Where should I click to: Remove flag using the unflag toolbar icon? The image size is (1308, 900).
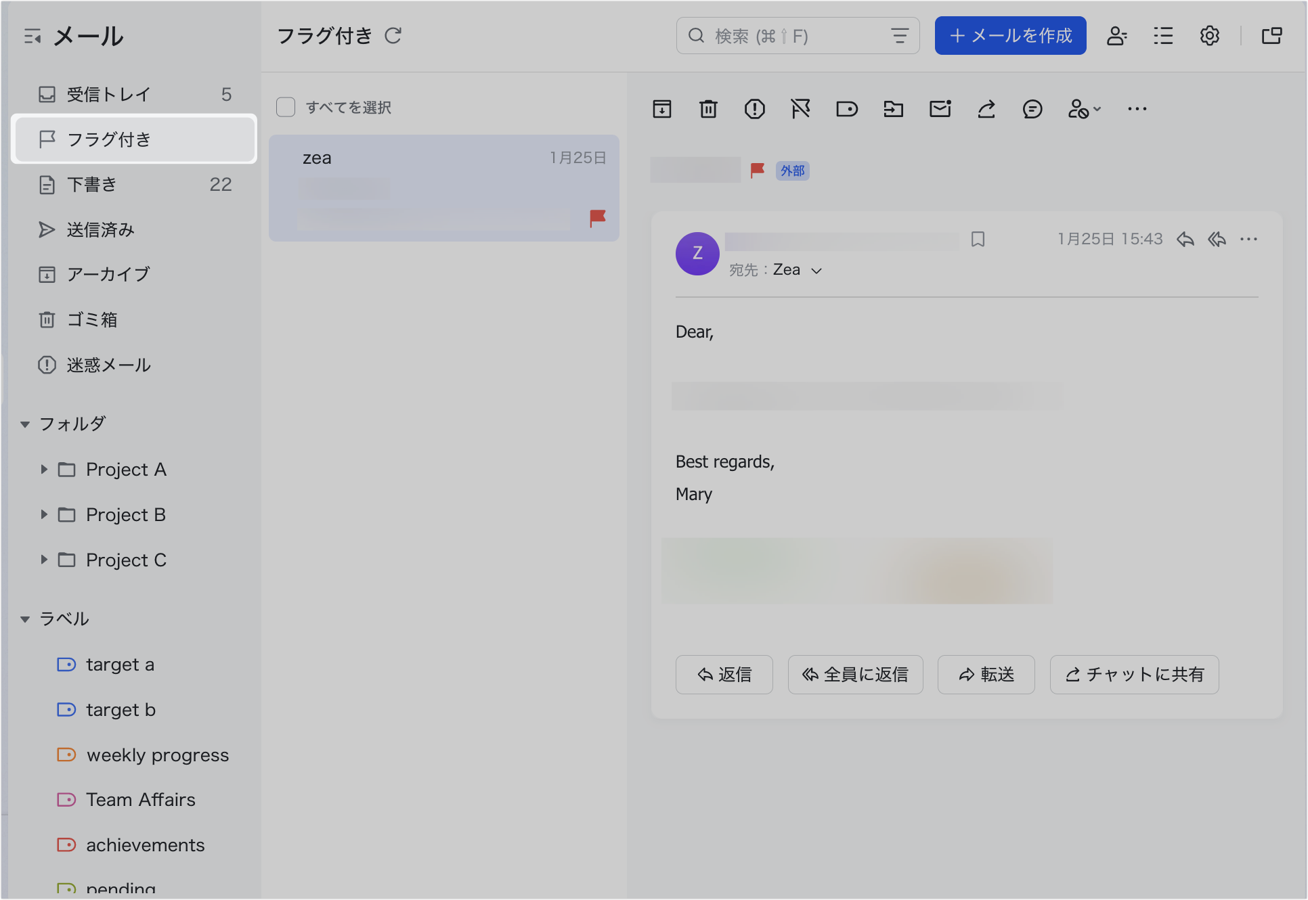(800, 109)
